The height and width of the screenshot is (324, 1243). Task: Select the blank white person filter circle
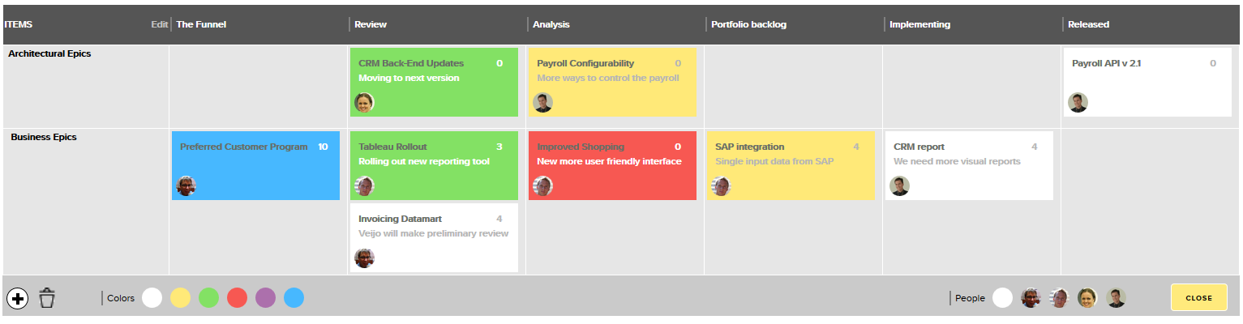pos(1002,298)
